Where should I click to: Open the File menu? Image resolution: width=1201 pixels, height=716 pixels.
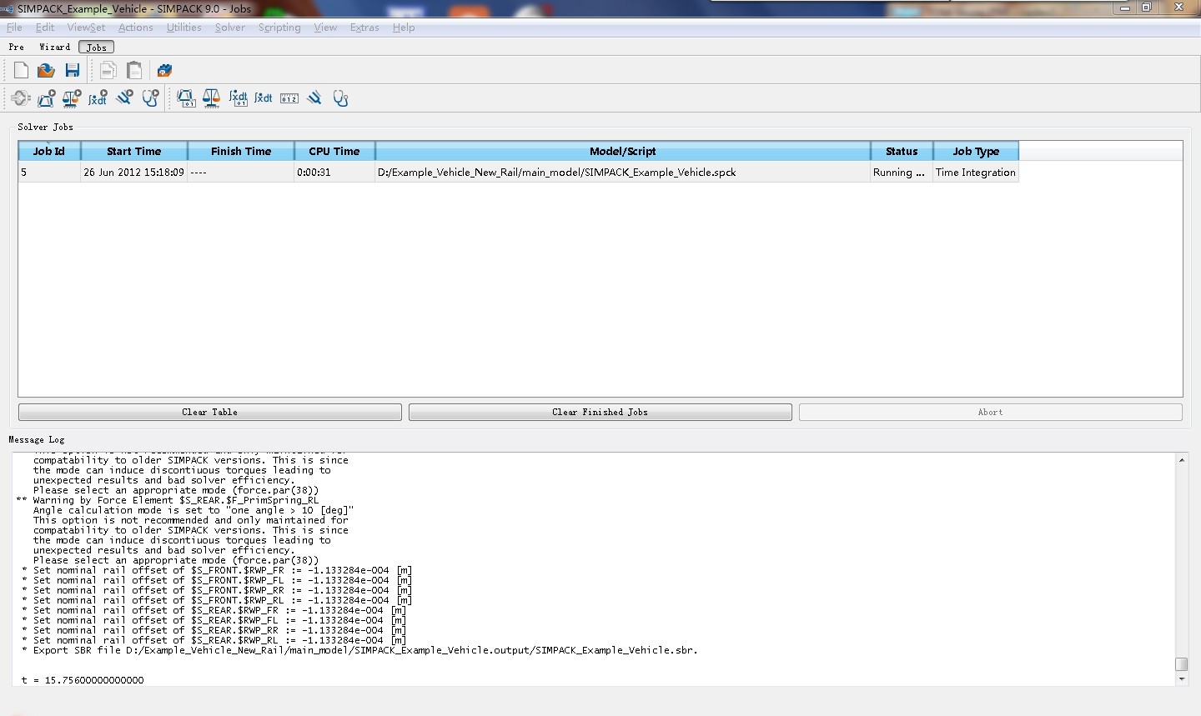coord(14,28)
